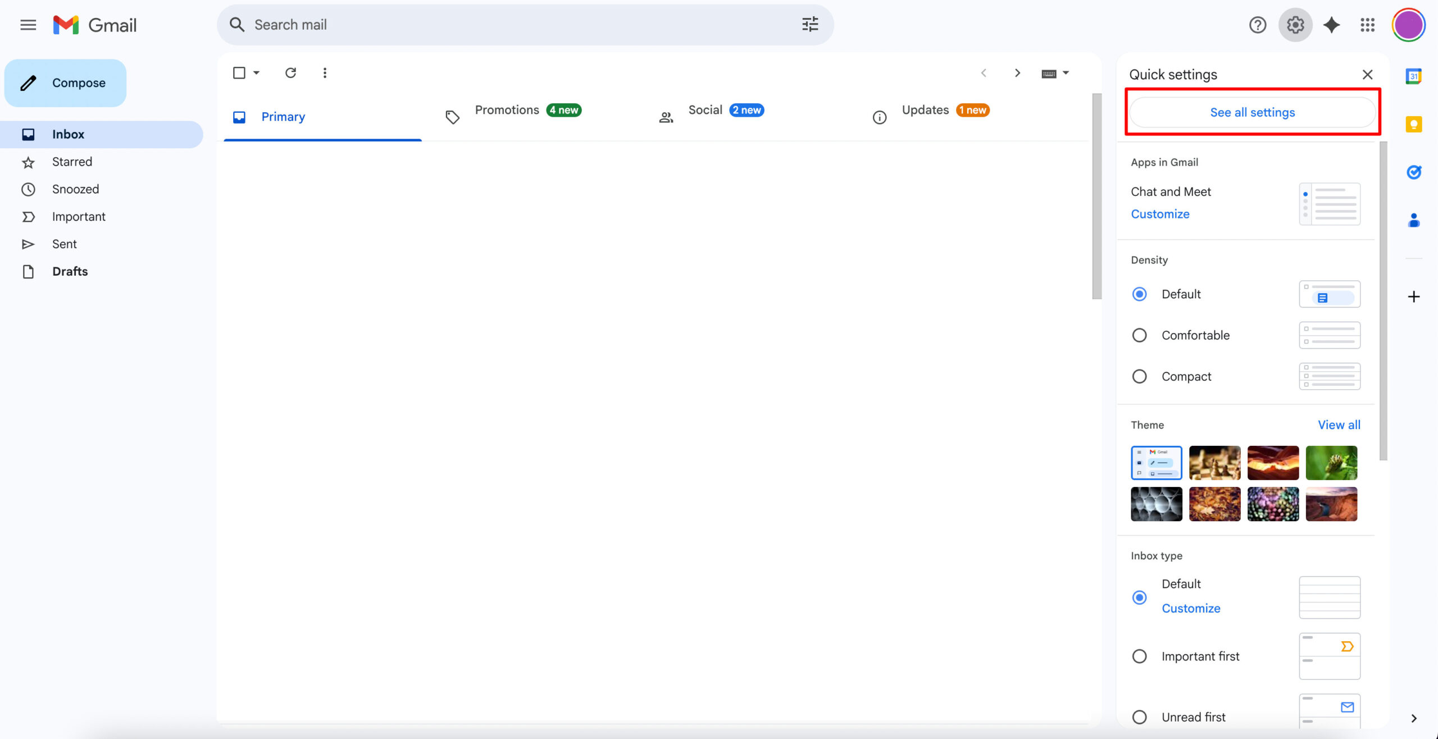Apply the red canyon theme
This screenshot has height=739, width=1438.
tap(1273, 463)
